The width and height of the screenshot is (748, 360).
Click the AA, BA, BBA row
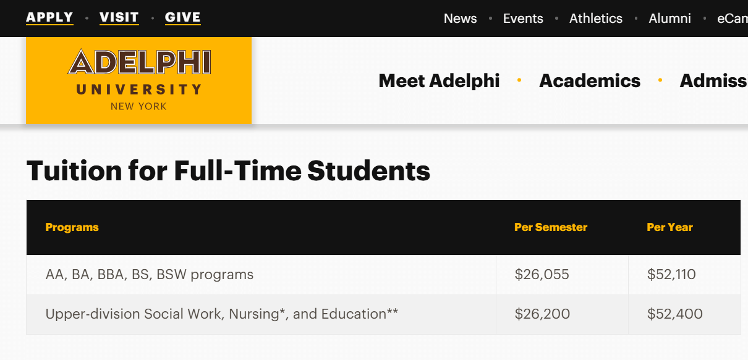click(149, 275)
